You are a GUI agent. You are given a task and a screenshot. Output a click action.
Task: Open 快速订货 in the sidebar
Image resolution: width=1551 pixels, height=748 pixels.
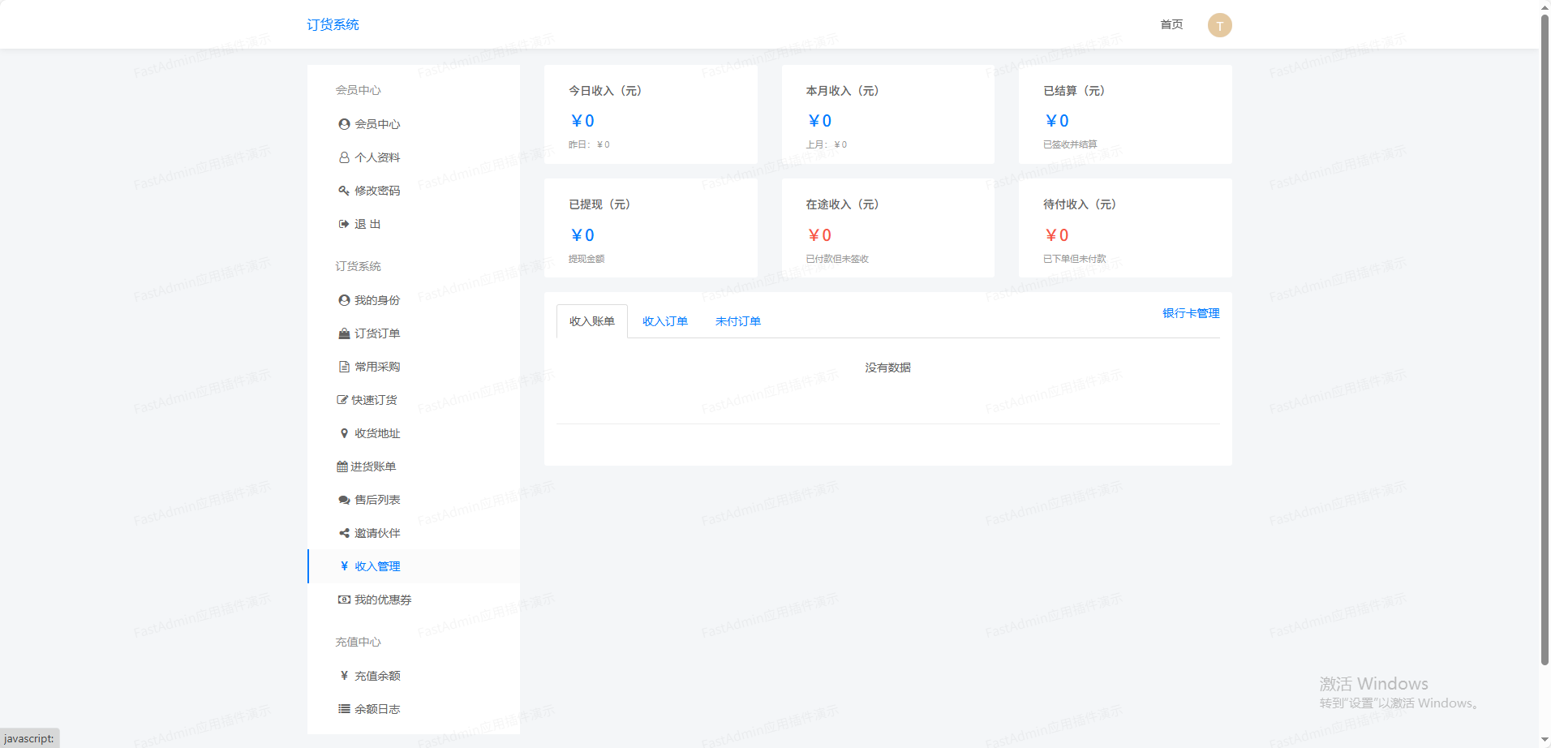(x=374, y=400)
